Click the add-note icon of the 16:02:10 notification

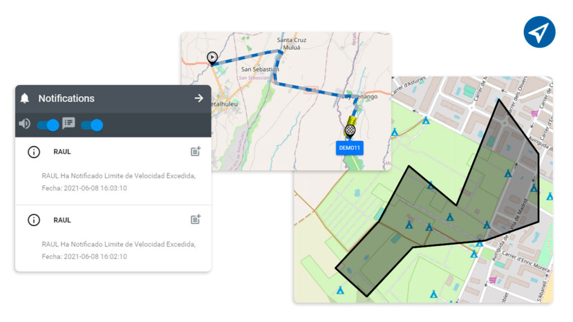(x=195, y=219)
